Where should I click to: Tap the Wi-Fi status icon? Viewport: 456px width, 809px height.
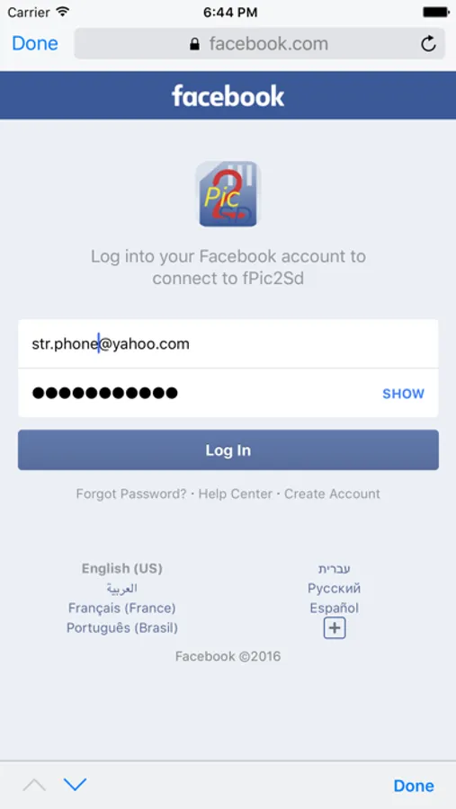(x=63, y=12)
